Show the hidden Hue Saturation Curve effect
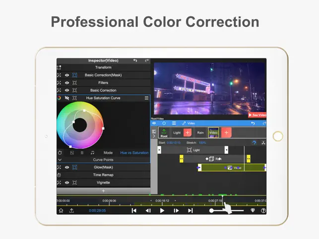The height and width of the screenshot is (239, 319). (67, 98)
